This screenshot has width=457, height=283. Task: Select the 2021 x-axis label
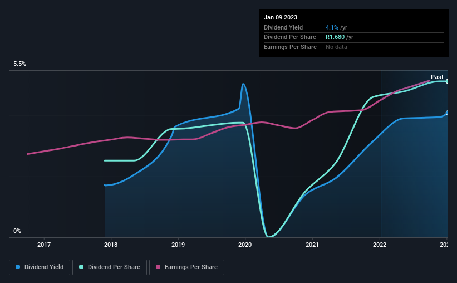coord(312,245)
